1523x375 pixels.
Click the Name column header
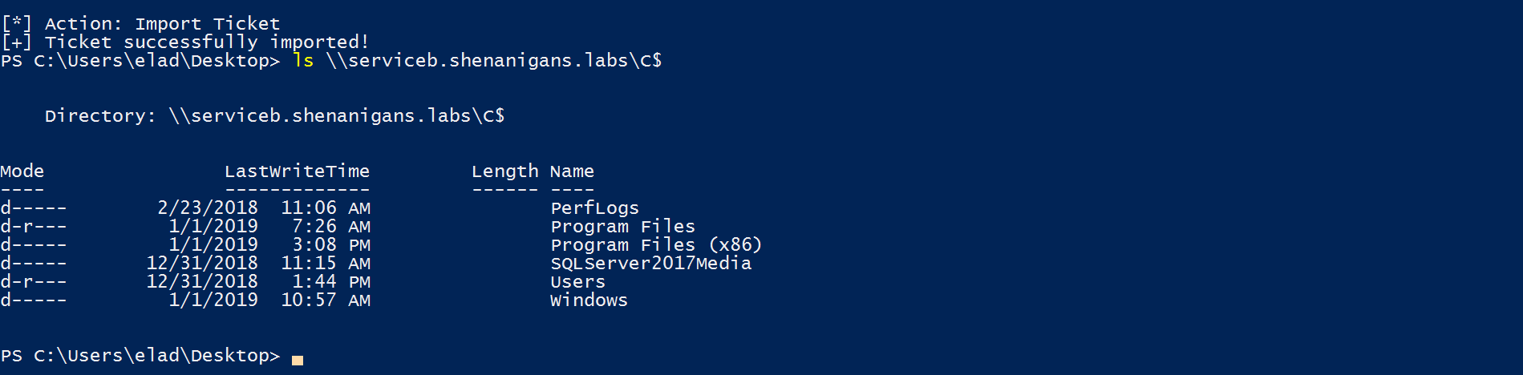572,171
